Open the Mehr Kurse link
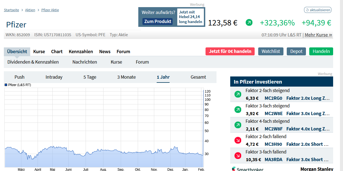343x171 pixels. click(x=318, y=35)
